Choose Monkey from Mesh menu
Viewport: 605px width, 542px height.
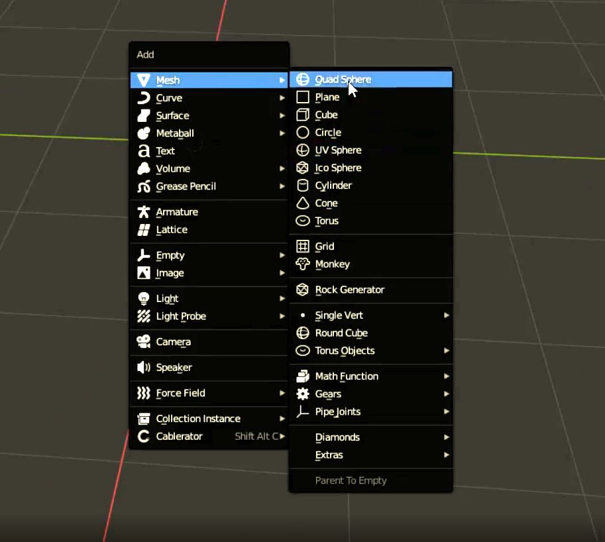pos(371,264)
